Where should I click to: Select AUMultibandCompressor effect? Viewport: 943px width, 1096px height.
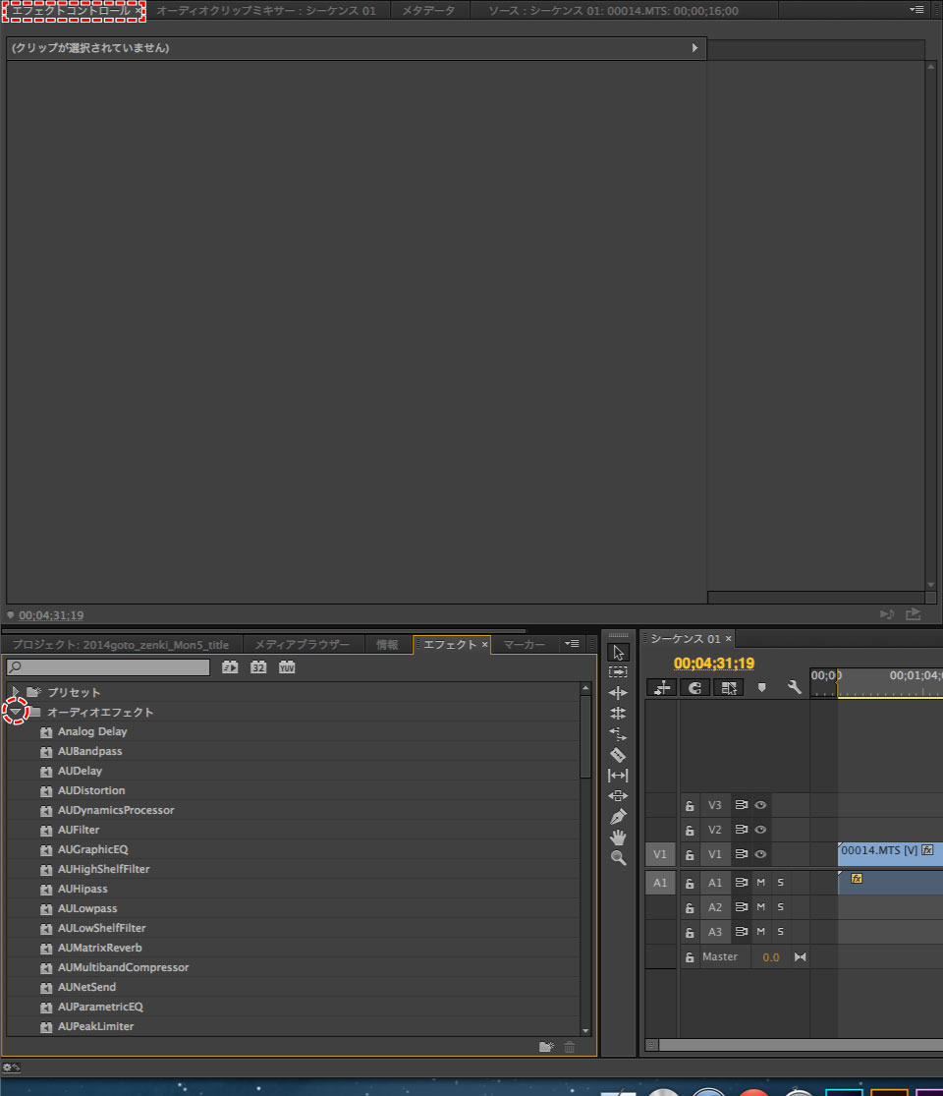123,967
